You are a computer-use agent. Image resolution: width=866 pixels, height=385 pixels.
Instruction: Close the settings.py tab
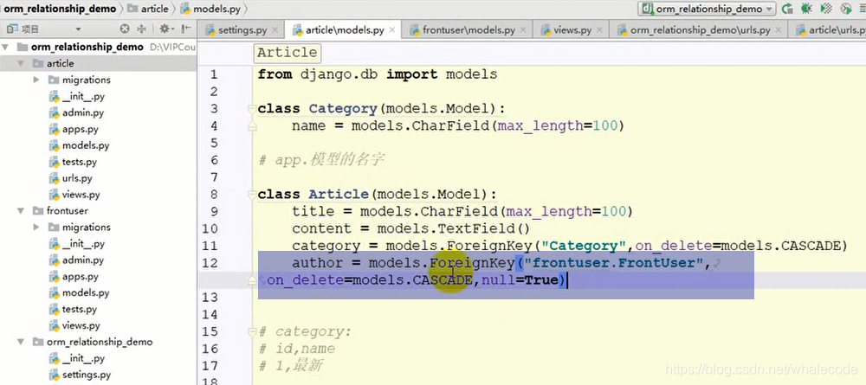[275, 30]
